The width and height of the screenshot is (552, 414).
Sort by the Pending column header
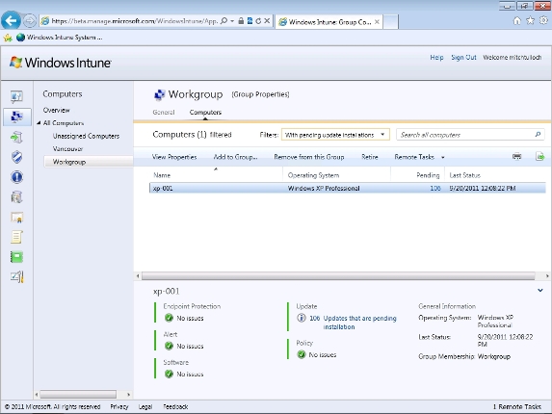pos(417,175)
